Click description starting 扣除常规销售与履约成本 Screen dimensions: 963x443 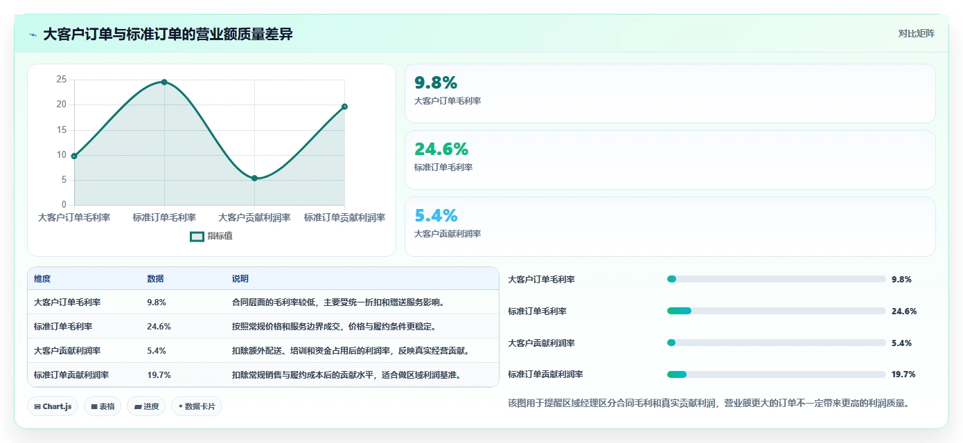point(346,375)
